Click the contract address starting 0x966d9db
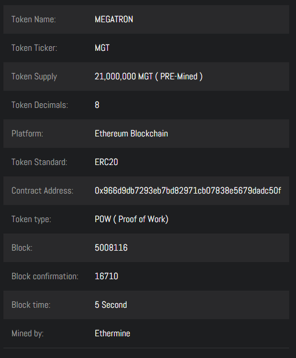Viewport: 296px width, 358px height. pos(188,191)
